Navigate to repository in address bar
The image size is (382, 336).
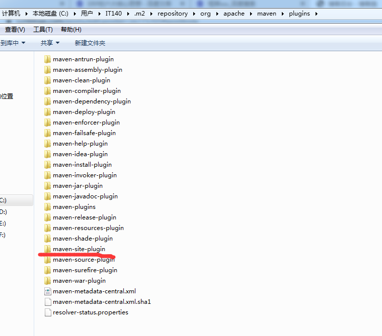coord(173,14)
